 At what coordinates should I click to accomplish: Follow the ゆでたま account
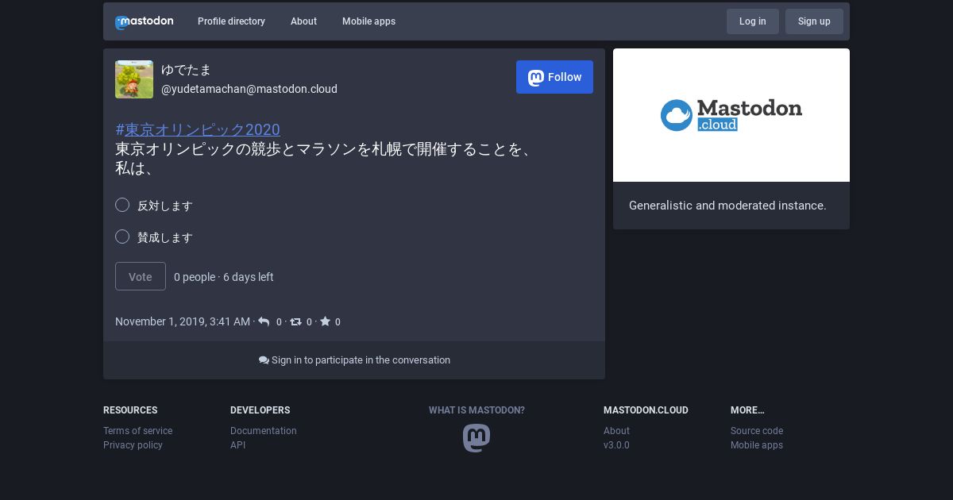(554, 77)
